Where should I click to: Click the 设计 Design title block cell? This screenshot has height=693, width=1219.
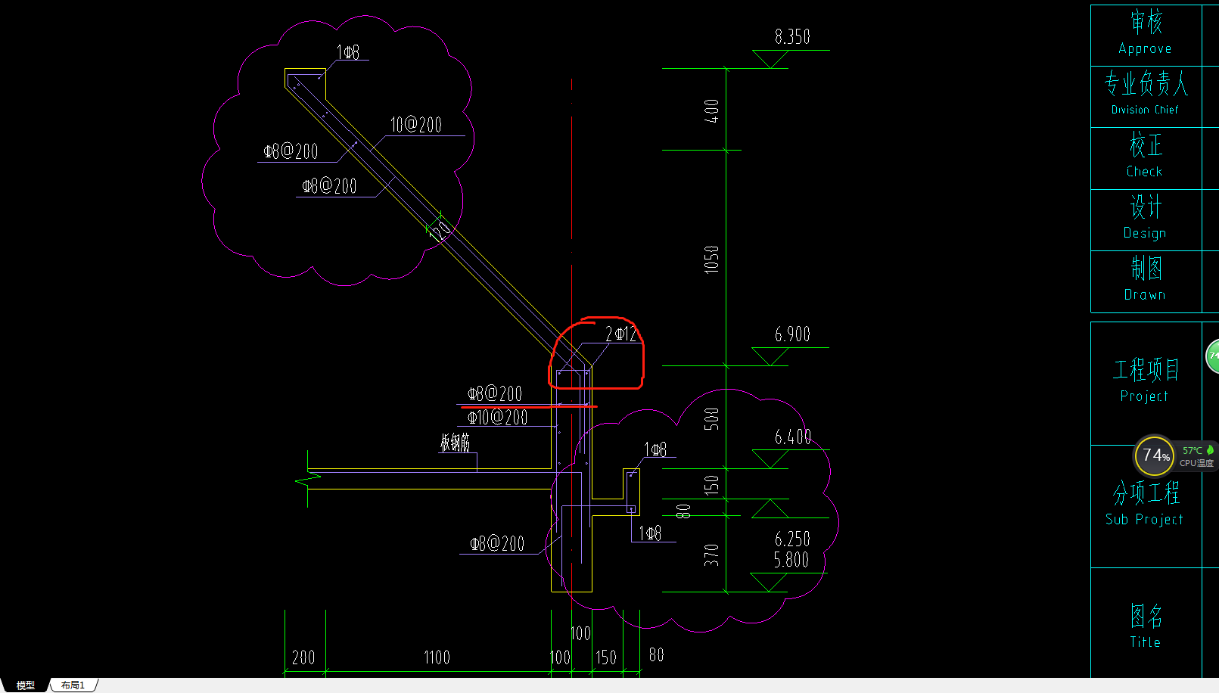pos(1146,220)
